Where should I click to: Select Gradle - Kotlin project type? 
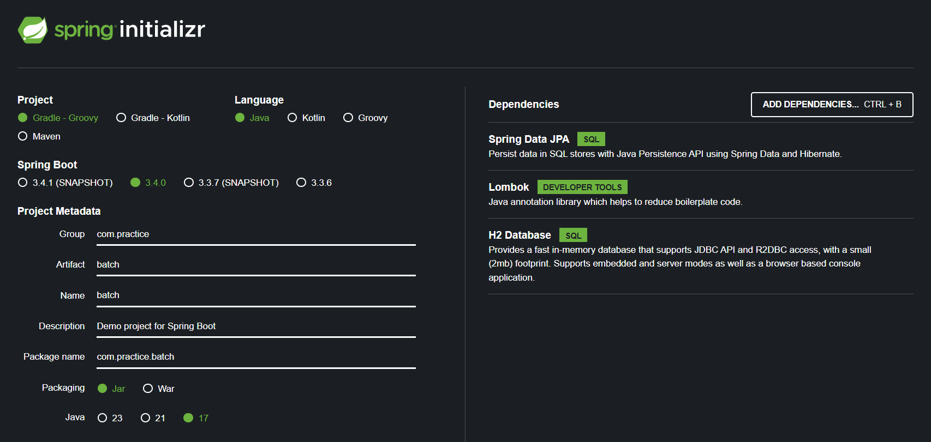coord(153,118)
